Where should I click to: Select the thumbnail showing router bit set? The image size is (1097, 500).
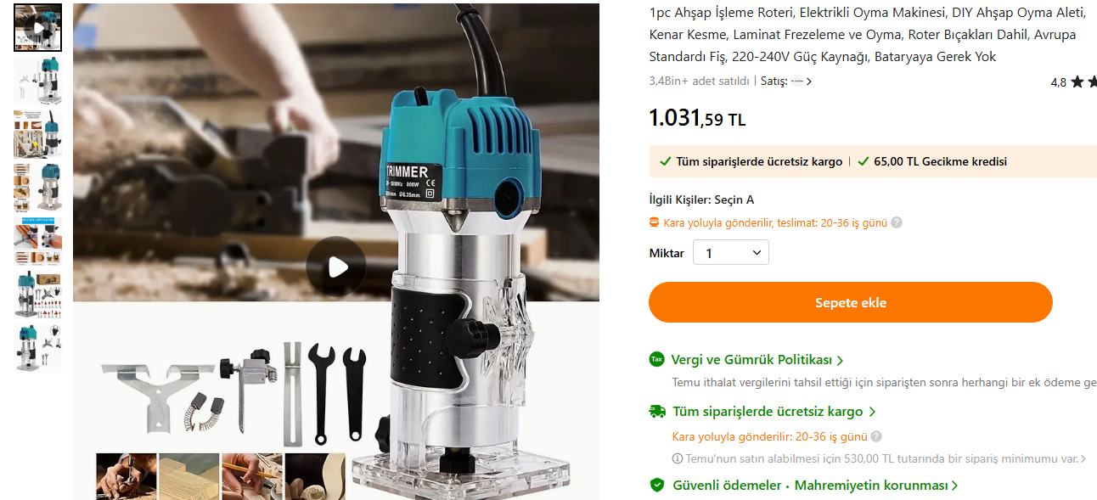click(x=38, y=295)
